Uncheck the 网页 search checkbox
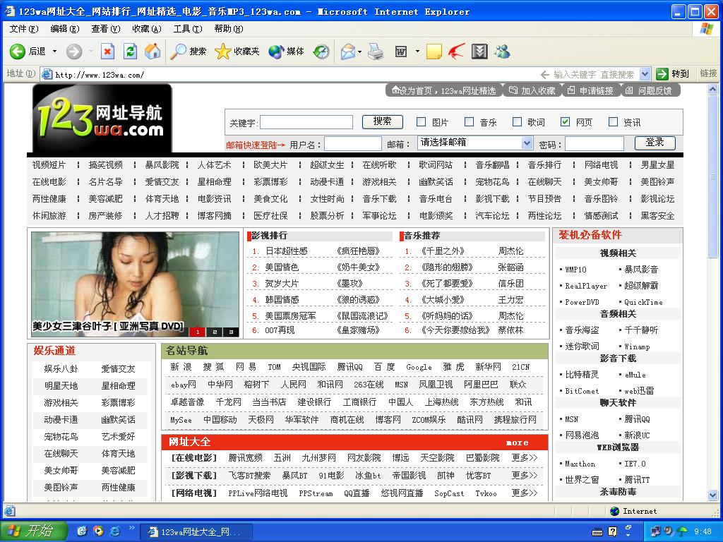 (565, 121)
